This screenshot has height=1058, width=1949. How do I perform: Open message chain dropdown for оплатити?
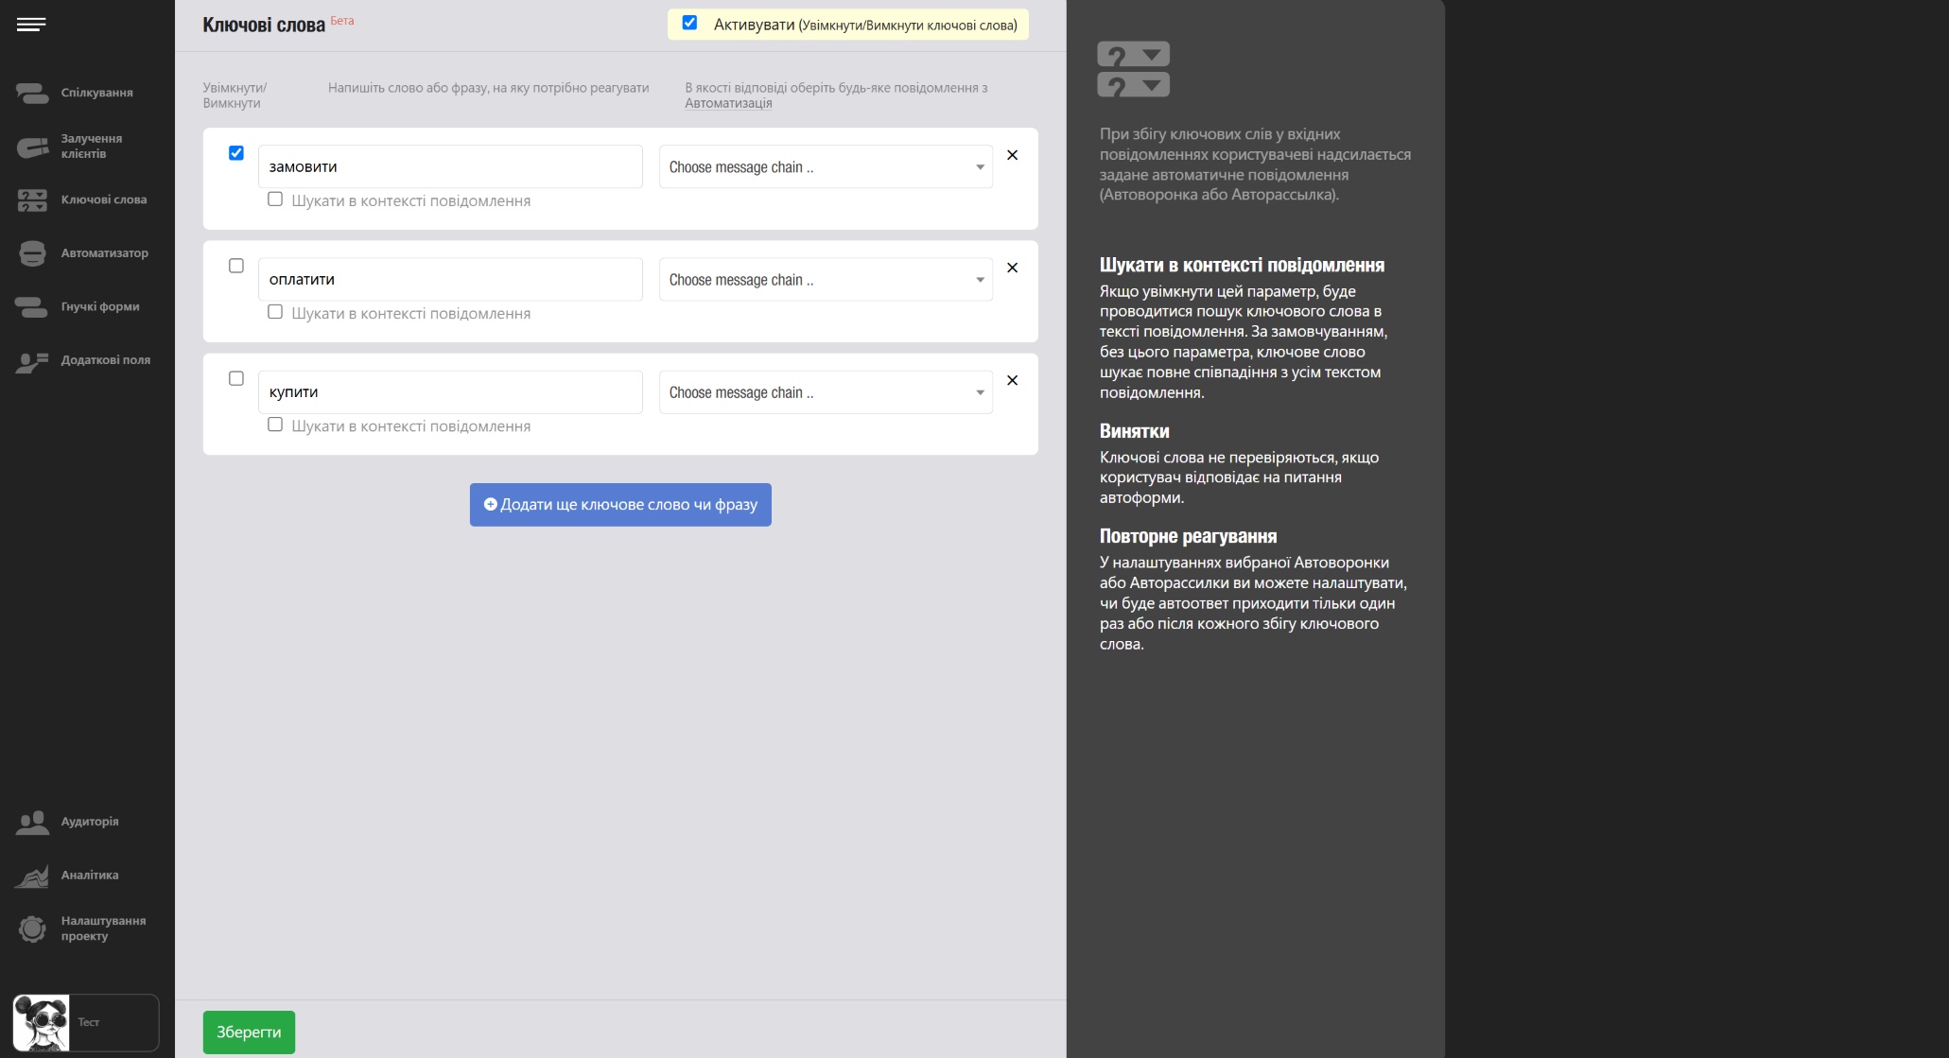(826, 279)
